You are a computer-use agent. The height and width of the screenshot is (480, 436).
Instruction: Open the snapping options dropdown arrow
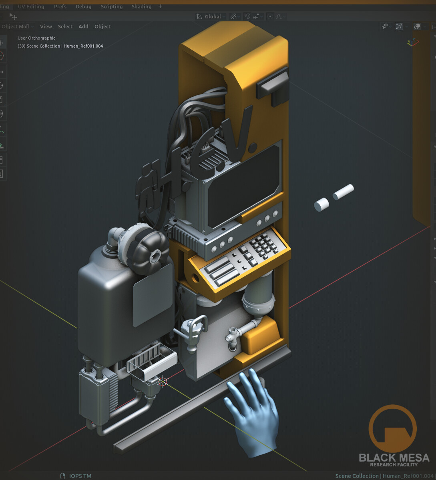(261, 16)
